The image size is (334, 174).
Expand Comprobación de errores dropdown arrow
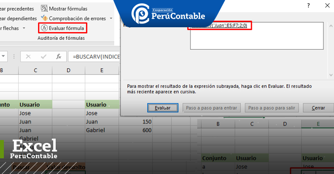coord(111,19)
